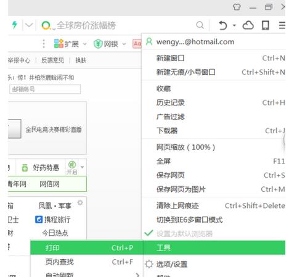
Task: Click the 网信网 link
Action: [49, 184]
